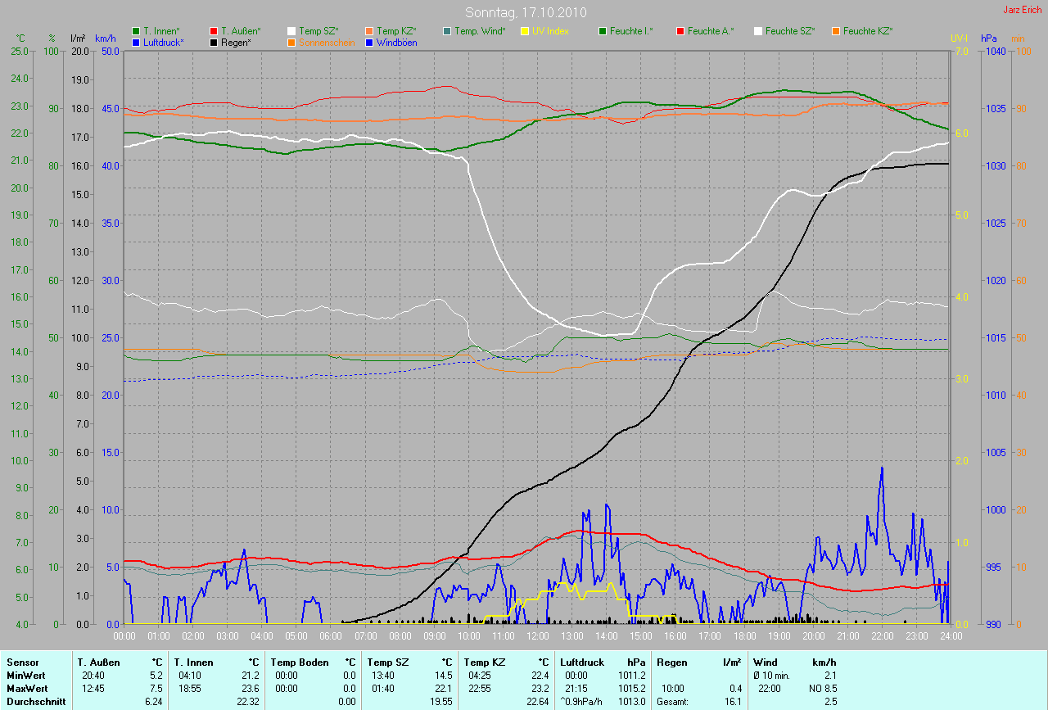
Task: Toggle the Feuchte I. series label
Action: [x=631, y=31]
